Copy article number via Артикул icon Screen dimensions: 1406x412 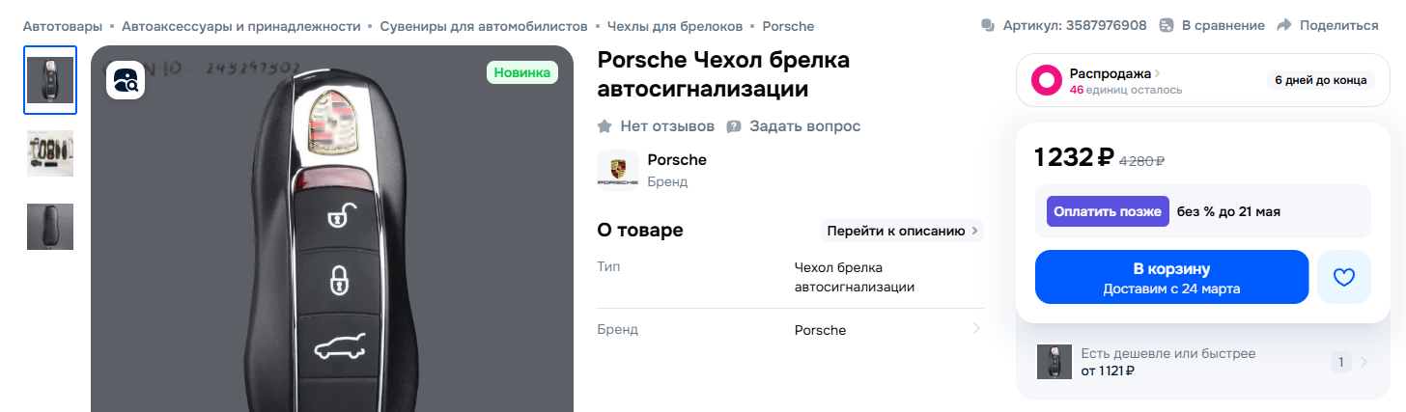tap(987, 25)
